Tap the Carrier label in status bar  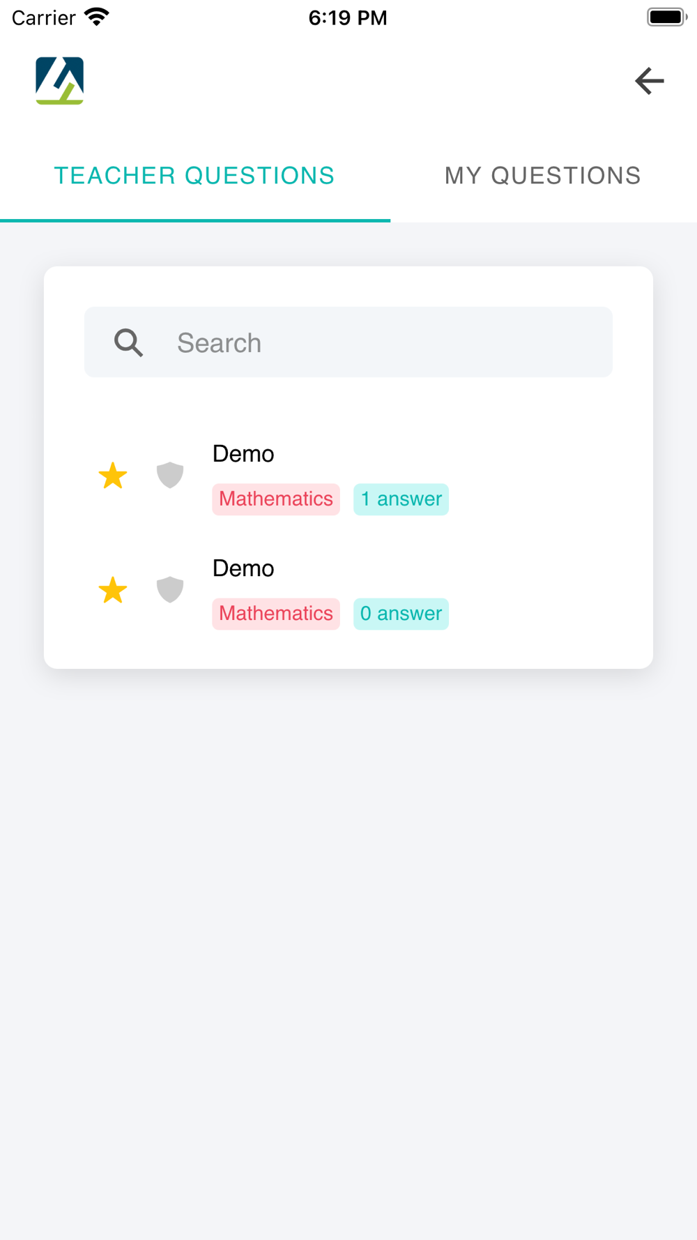(x=44, y=17)
